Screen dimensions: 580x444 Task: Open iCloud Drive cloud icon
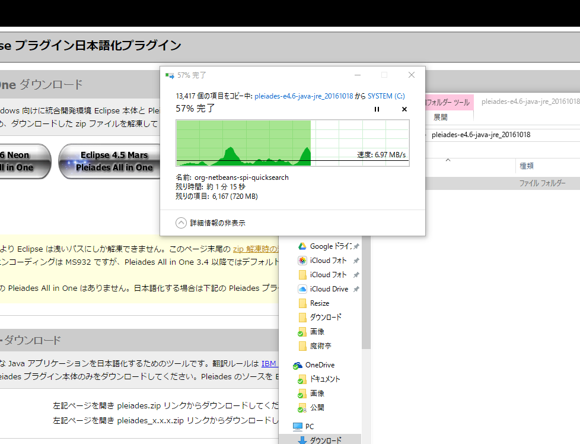pyautogui.click(x=302, y=289)
